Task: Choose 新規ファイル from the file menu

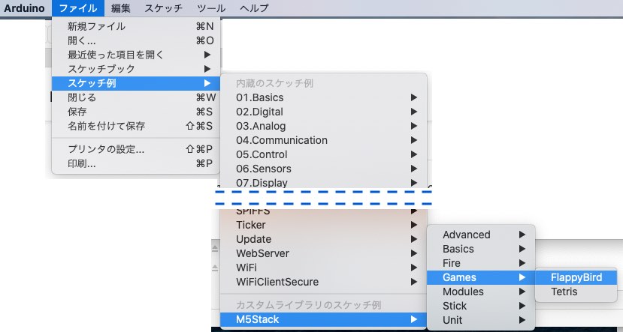Action: (x=136, y=26)
